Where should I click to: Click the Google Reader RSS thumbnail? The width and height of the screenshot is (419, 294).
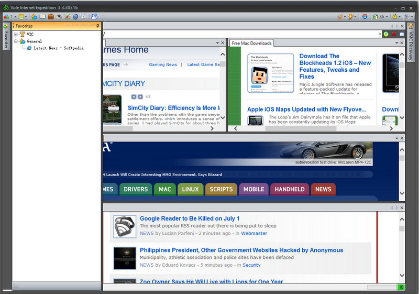click(125, 226)
